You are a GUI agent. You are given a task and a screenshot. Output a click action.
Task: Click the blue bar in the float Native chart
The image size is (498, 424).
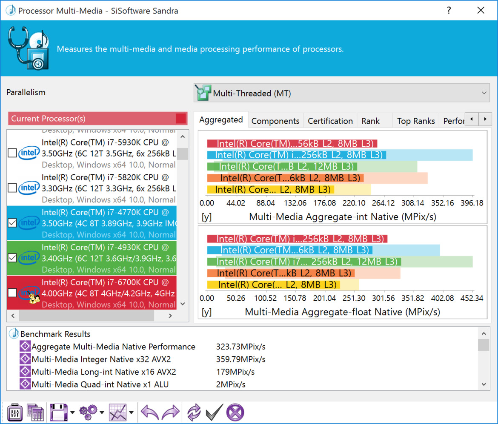(x=290, y=250)
